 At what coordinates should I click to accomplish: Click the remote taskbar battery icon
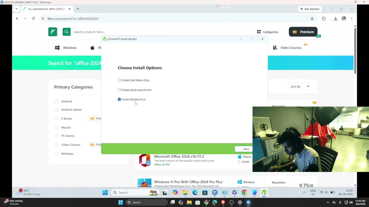[x=332, y=193]
